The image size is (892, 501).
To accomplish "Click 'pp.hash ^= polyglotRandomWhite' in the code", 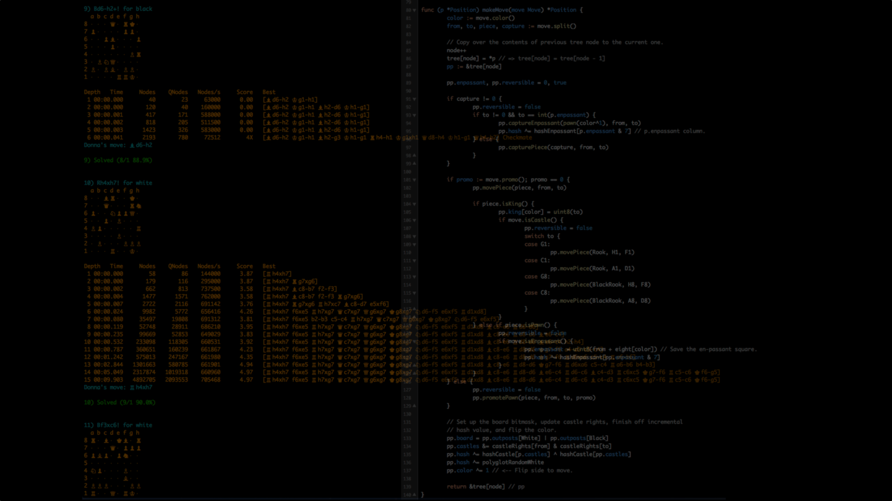I will click(x=495, y=462).
